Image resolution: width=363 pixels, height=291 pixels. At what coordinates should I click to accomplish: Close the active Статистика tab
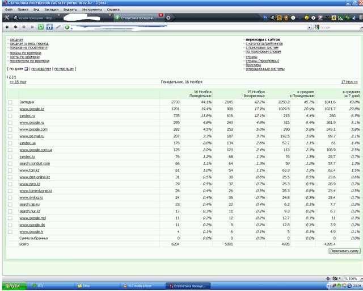pos(161,15)
